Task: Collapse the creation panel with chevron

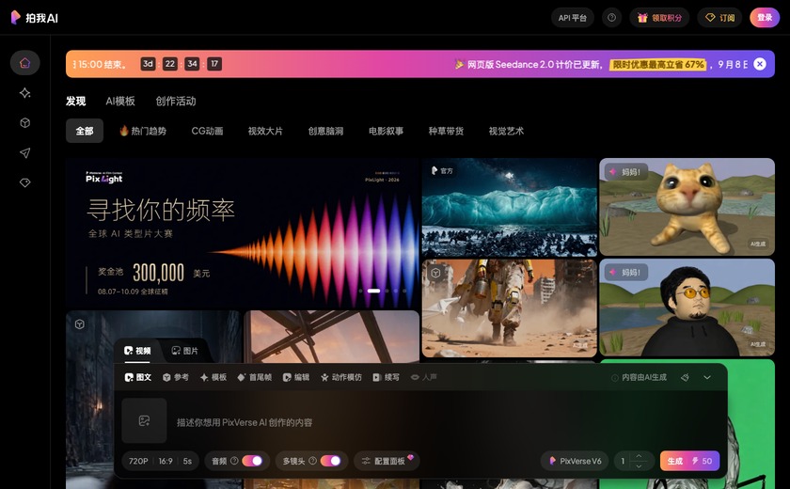Action: (x=707, y=377)
